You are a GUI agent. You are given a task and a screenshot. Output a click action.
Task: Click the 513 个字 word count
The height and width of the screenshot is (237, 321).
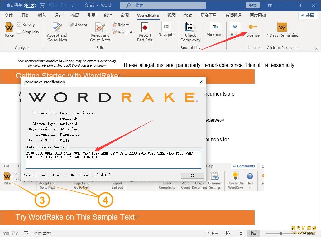tap(11, 233)
